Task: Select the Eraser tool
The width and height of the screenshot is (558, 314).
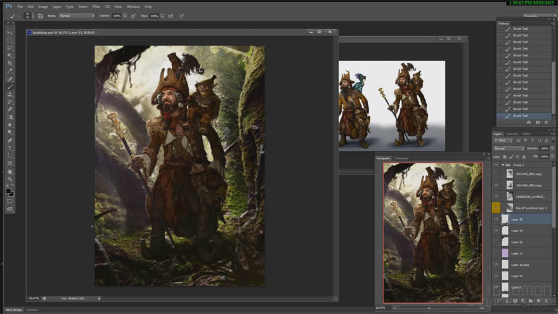Action: pos(10,109)
